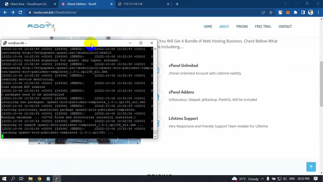The height and width of the screenshot is (182, 323).
Task: Bookmark this page with the star icon
Action: pos(271,12)
